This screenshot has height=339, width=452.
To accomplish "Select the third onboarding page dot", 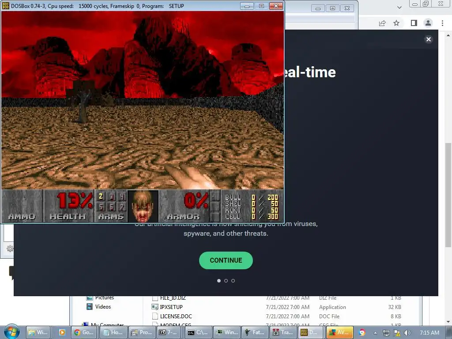I will 233,281.
